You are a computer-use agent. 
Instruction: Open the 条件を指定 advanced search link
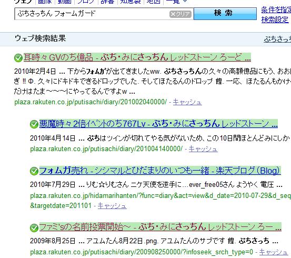pyautogui.click(x=276, y=9)
